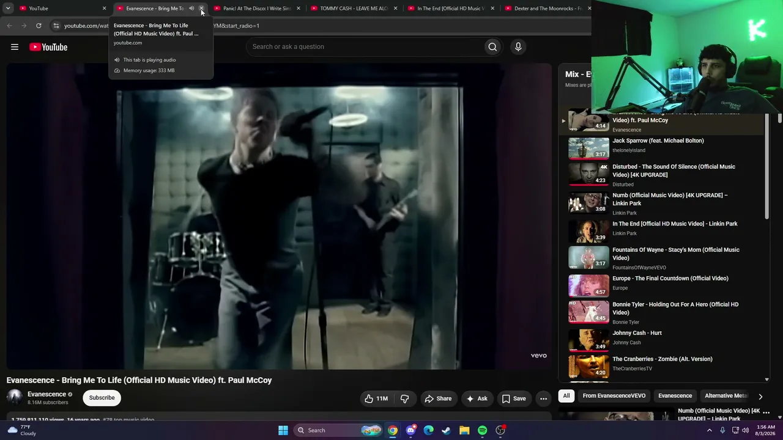Mute the Evanescence tab via speaker icon
The width and height of the screenshot is (783, 440).
[191, 9]
